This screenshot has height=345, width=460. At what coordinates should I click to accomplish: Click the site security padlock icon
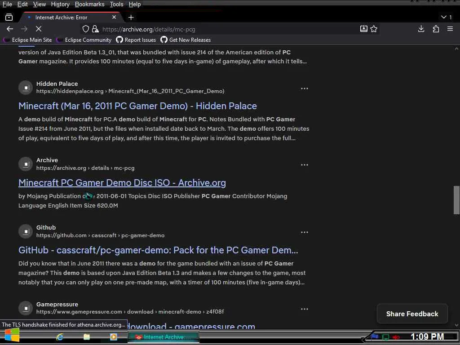[95, 29]
